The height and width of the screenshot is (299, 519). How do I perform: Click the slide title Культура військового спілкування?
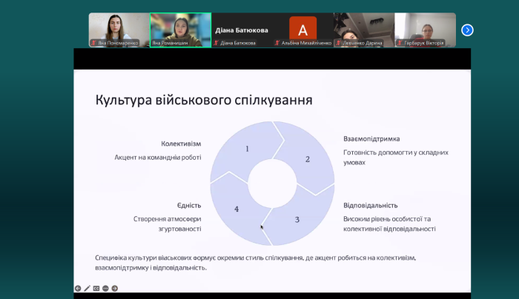point(203,99)
